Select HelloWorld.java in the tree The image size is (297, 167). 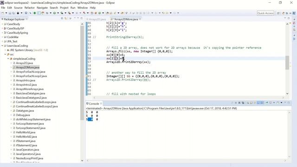pyautogui.click(x=26, y=132)
